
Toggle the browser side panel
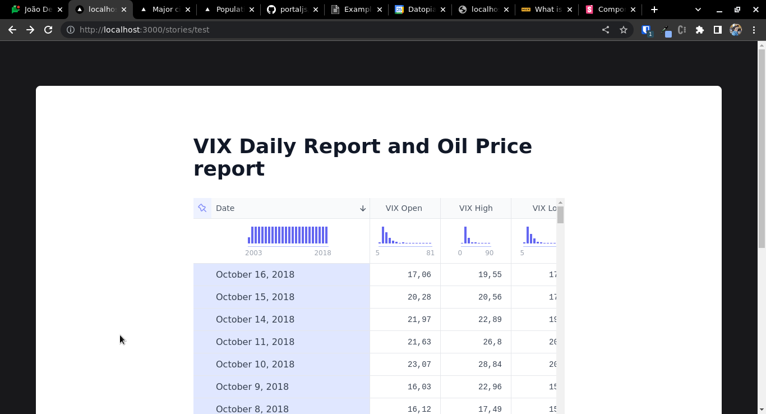click(x=717, y=30)
